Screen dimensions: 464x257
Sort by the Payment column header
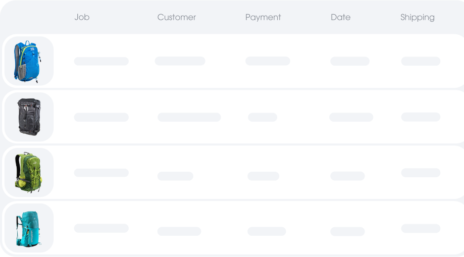click(263, 17)
